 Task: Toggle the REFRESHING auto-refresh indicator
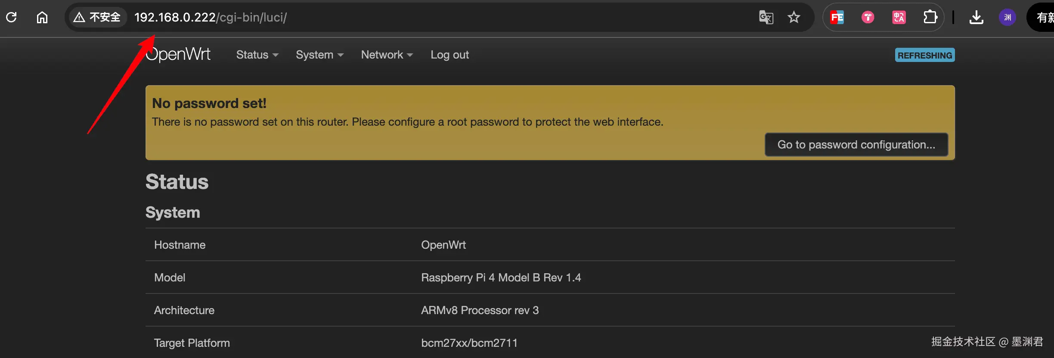(x=924, y=55)
